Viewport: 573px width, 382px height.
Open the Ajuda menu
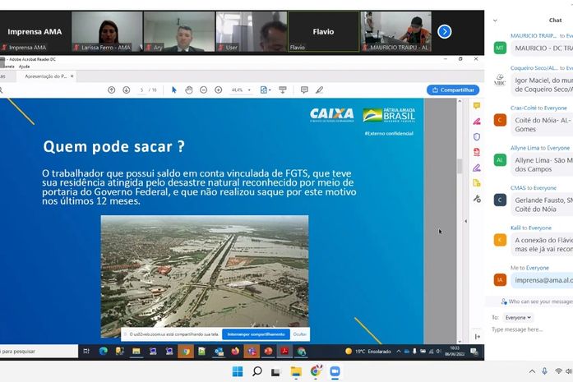(x=24, y=67)
